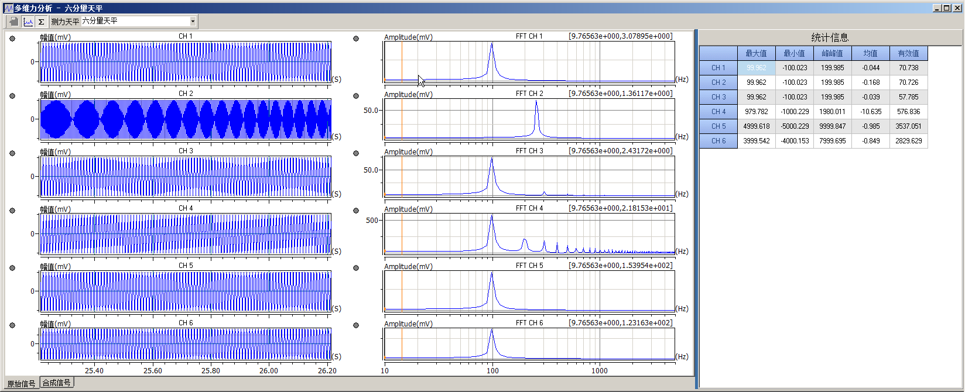Click the 有效值 column header
Viewport: 965px width, 392px height.
908,53
